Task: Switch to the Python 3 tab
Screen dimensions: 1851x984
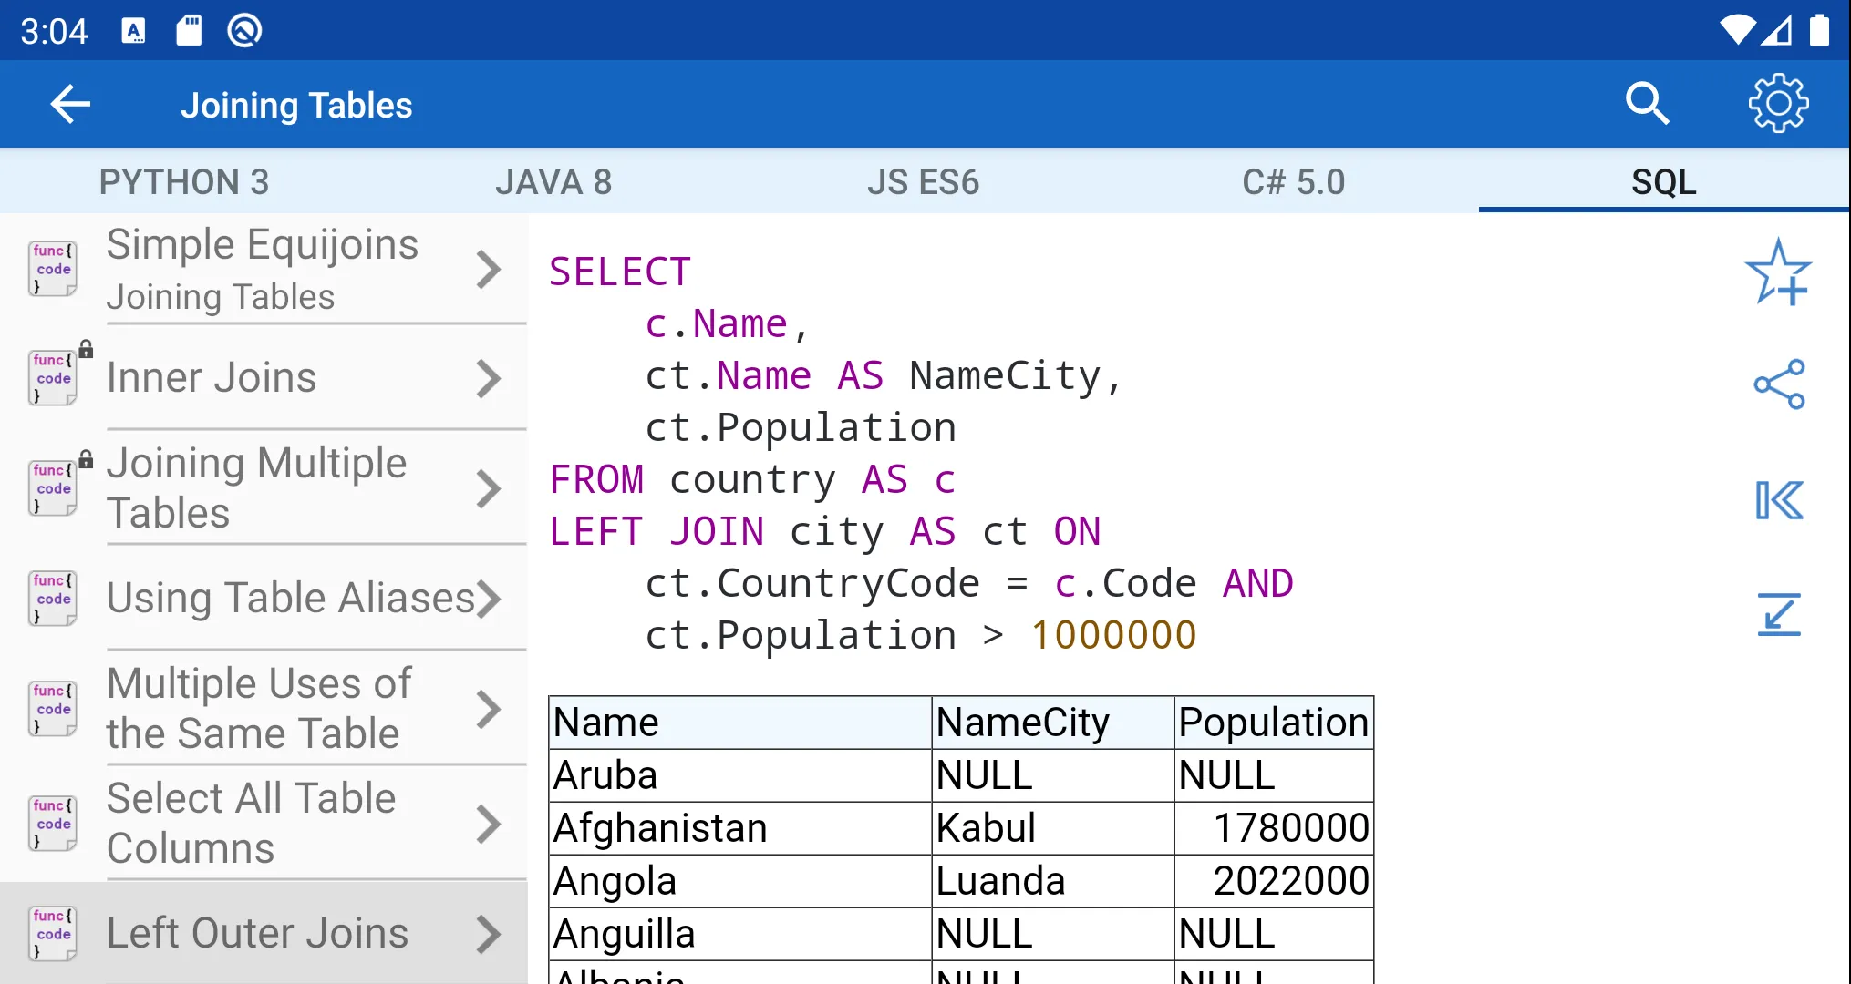Action: coord(185,181)
